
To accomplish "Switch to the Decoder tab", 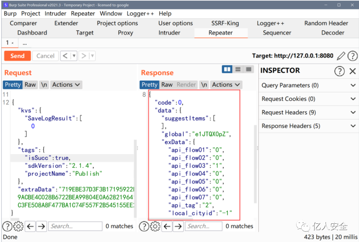I will pyautogui.click(x=333, y=33).
